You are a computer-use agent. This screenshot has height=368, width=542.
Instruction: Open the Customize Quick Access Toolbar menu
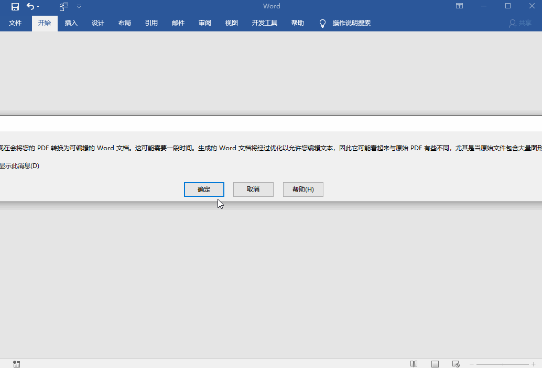[79, 6]
